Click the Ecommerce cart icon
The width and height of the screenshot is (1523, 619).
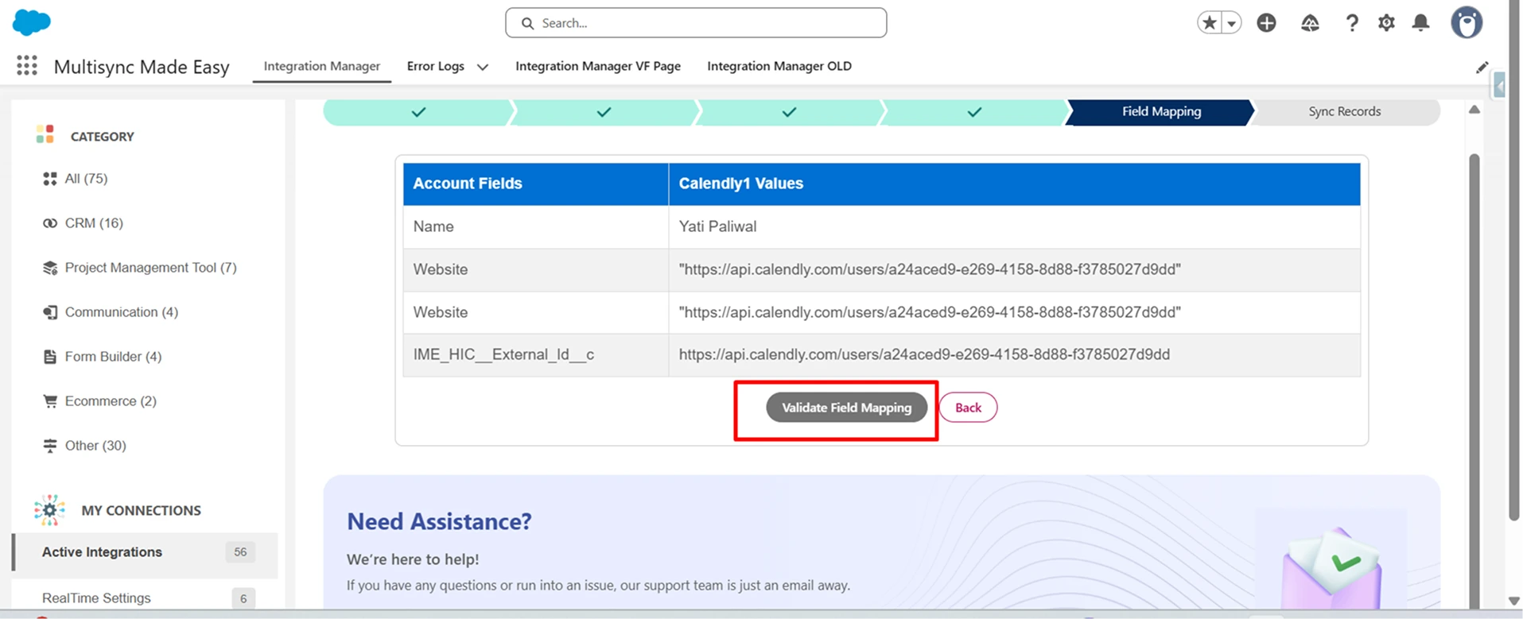coord(50,401)
